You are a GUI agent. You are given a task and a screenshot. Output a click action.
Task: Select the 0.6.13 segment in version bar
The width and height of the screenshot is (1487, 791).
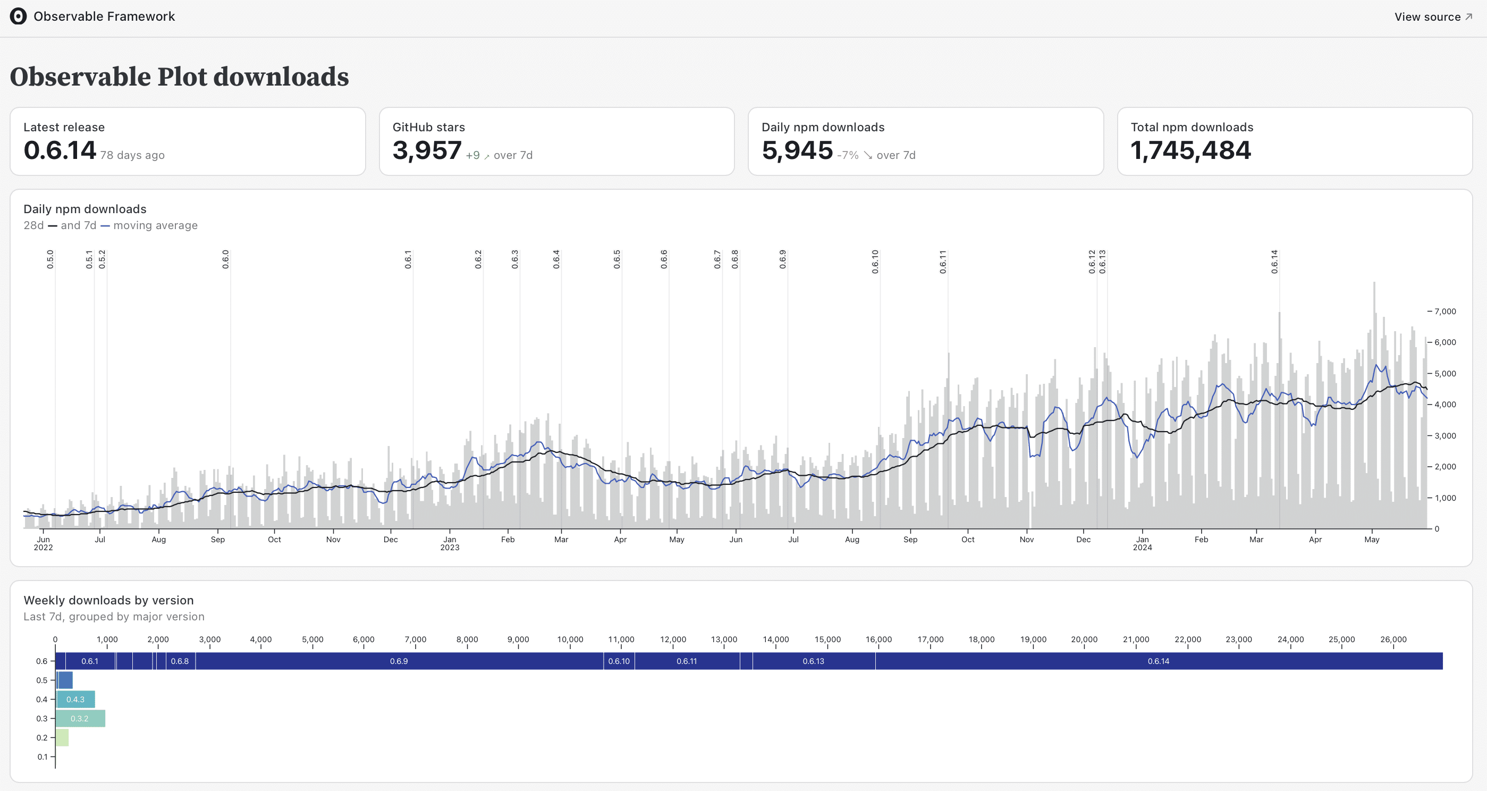(x=814, y=661)
